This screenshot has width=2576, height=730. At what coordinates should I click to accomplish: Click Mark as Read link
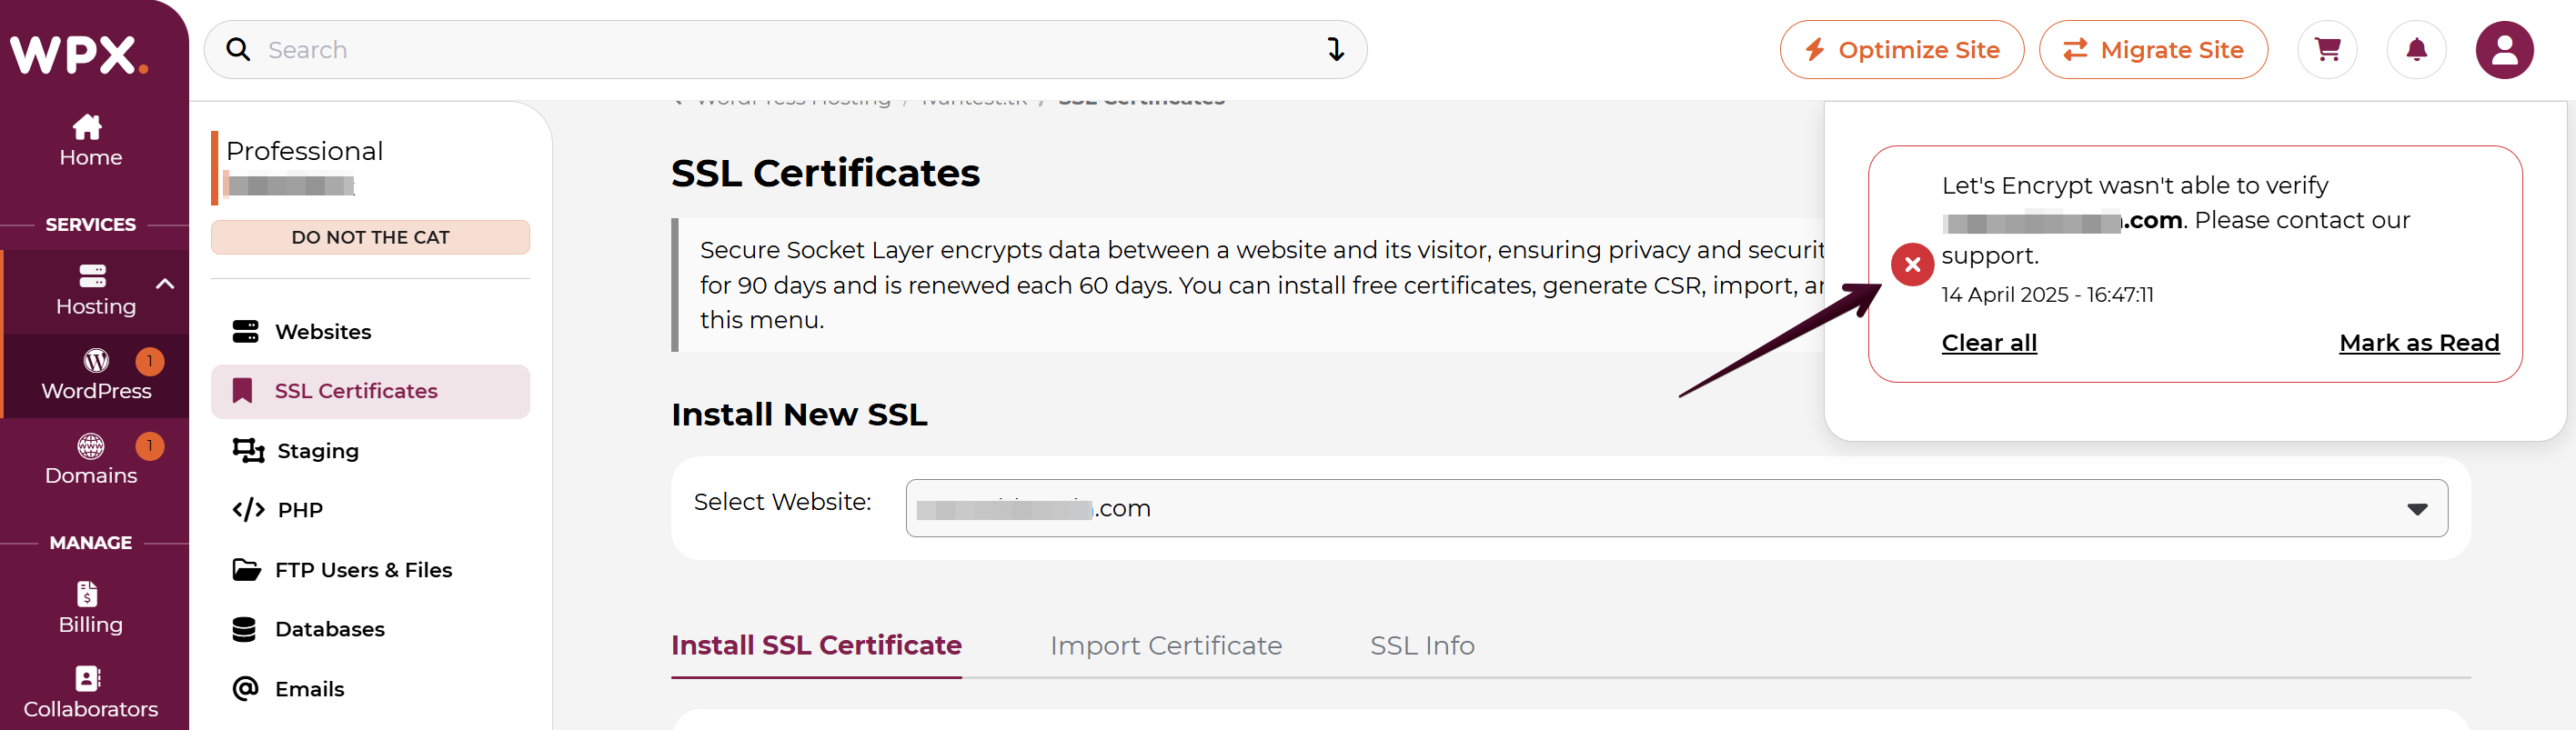click(x=2418, y=343)
